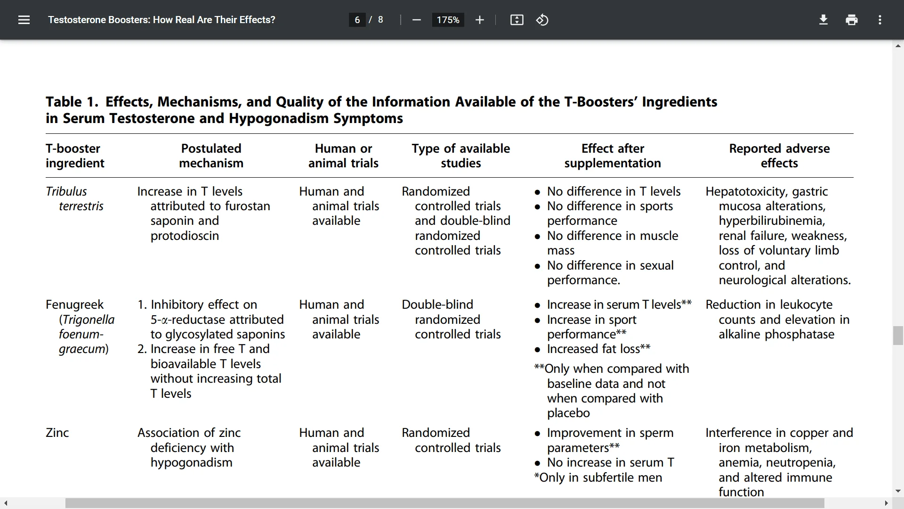This screenshot has width=904, height=509.
Task: Click the vertical scrollbar down arrow
Action: [898, 491]
